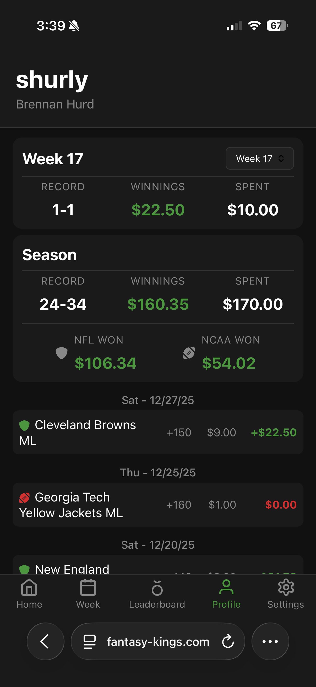316x687 pixels.
Task: Tap the NFL shield icon
Action: 61,353
